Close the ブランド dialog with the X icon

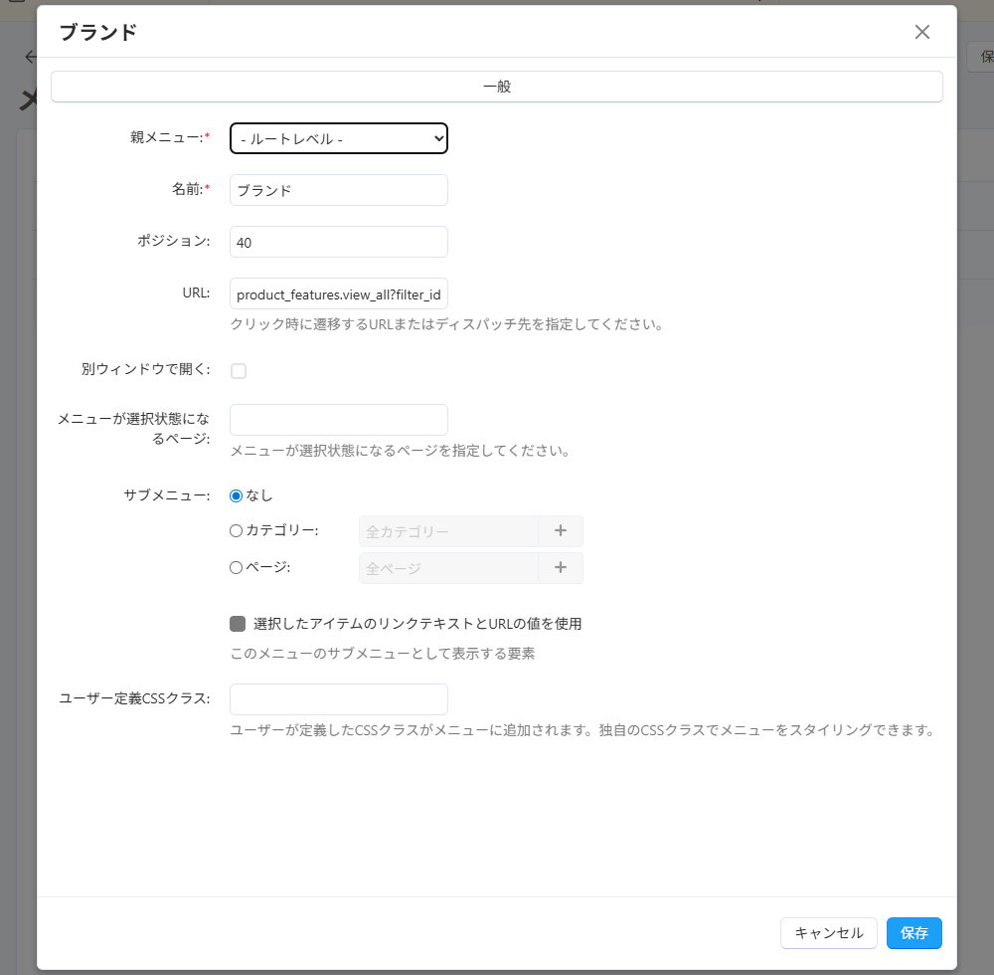click(921, 32)
